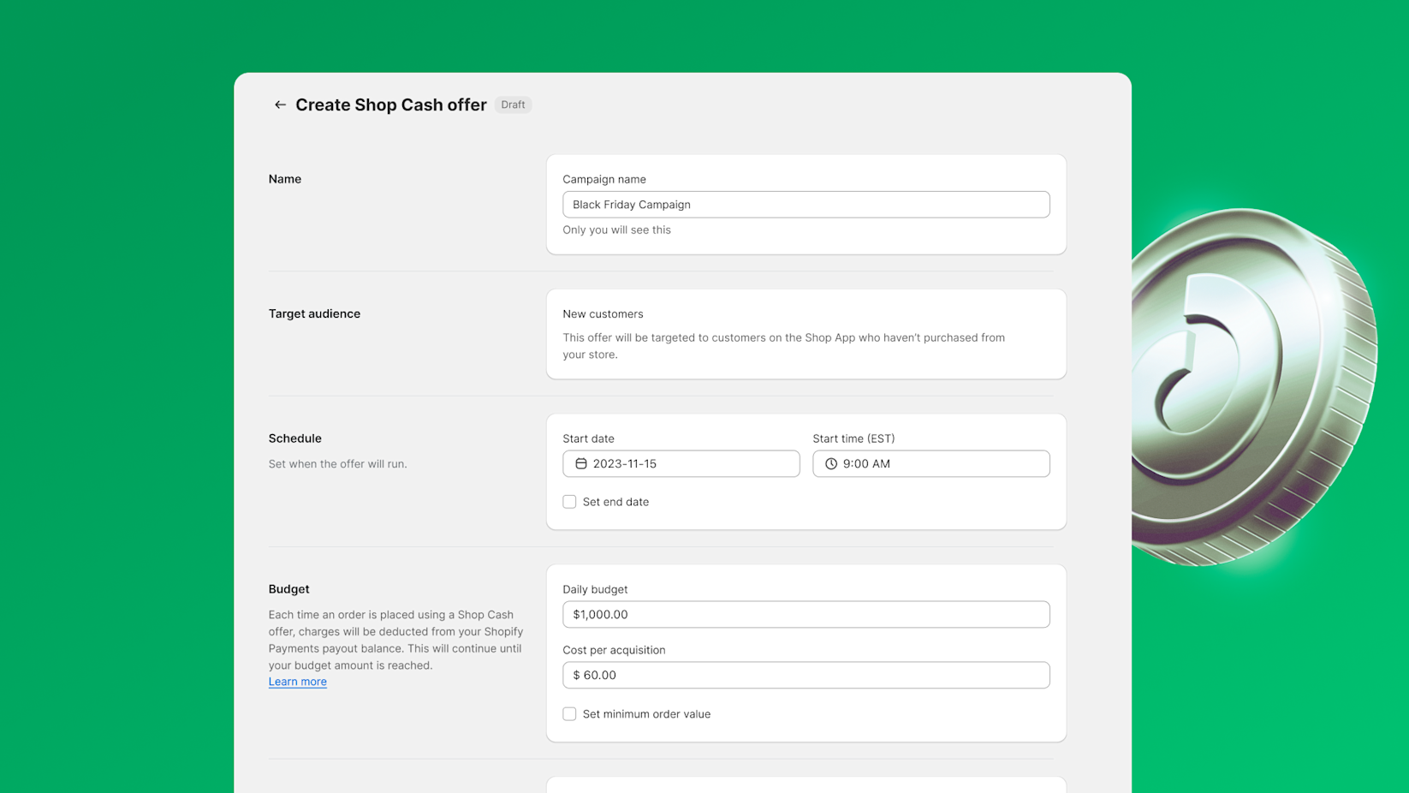1409x793 pixels.
Task: Click the Draft status badge
Action: tap(513, 104)
